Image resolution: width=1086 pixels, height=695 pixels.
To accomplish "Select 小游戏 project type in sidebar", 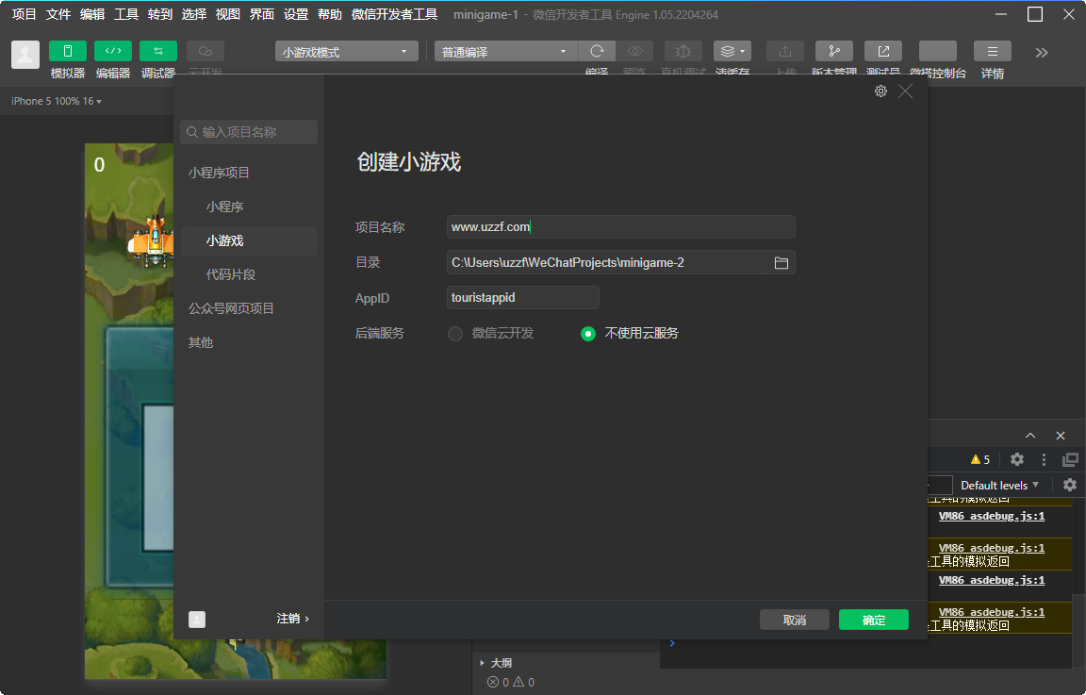I will tap(249, 240).
